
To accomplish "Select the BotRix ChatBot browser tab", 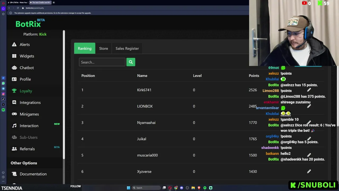I will (40, 2).
